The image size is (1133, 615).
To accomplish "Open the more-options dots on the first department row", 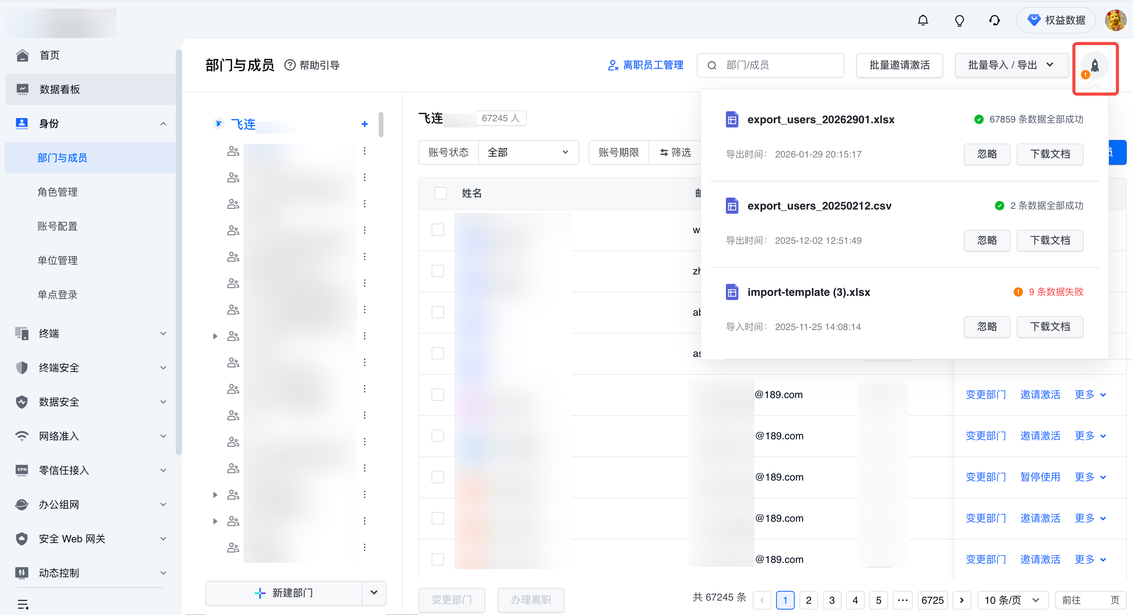I will click(x=365, y=151).
